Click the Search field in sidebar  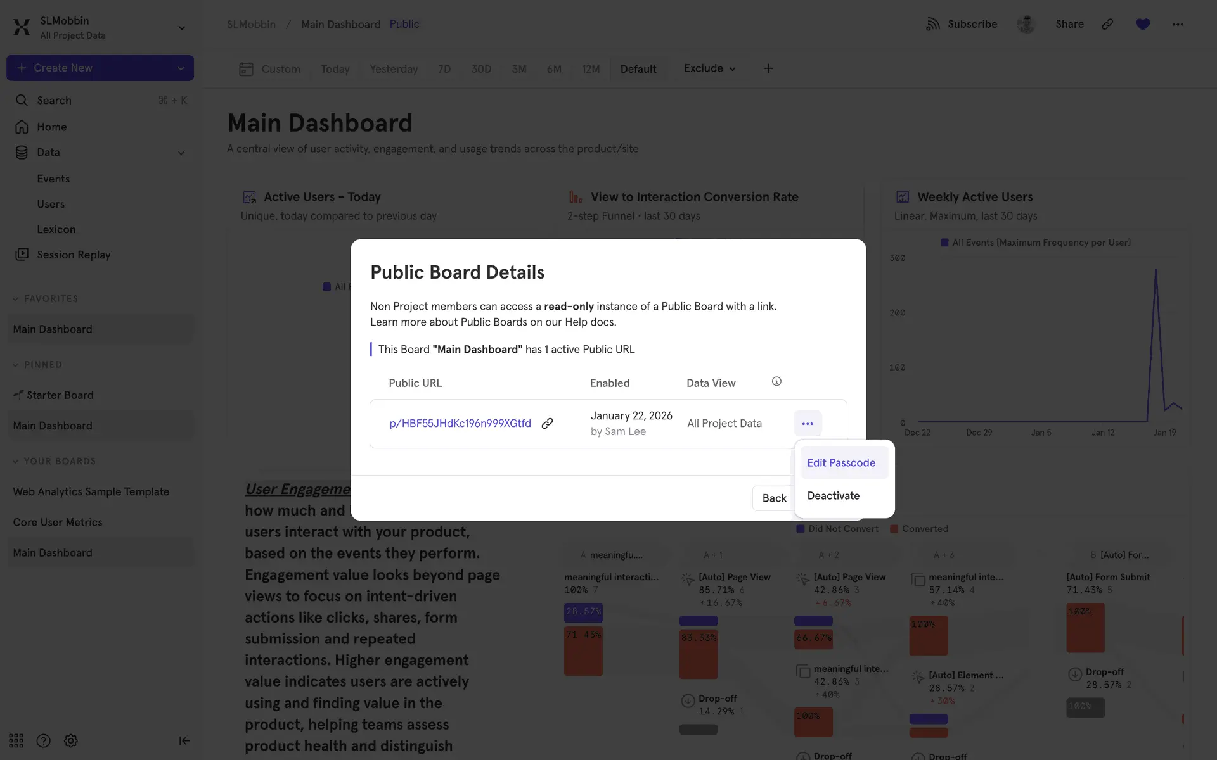click(55, 100)
